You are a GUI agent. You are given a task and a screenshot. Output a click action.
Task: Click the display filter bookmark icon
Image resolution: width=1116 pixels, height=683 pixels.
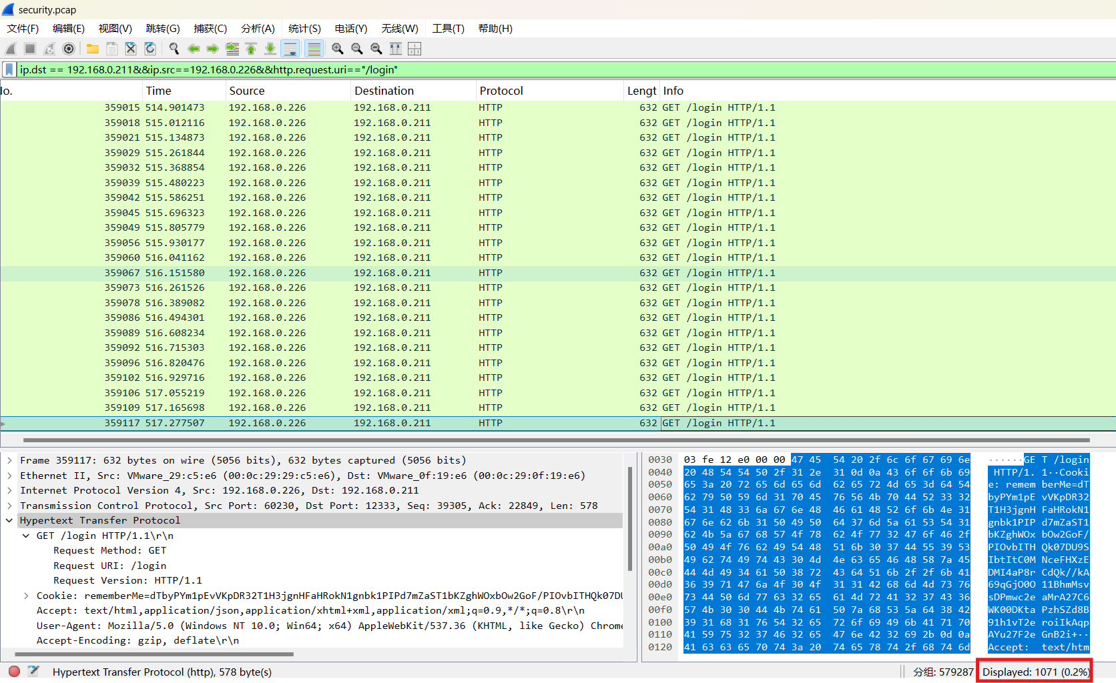click(9, 69)
